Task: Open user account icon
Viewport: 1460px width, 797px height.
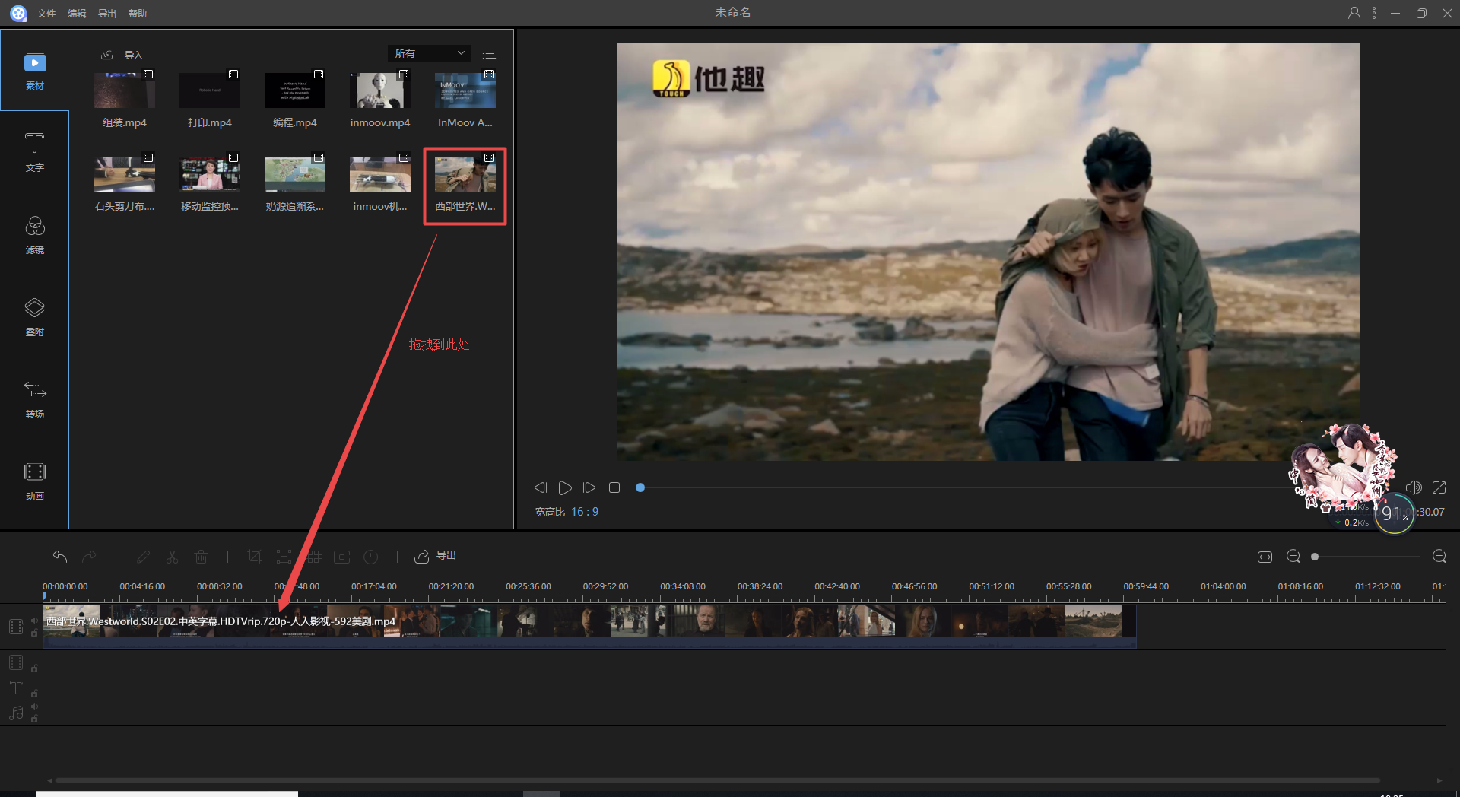Action: coord(1354,13)
